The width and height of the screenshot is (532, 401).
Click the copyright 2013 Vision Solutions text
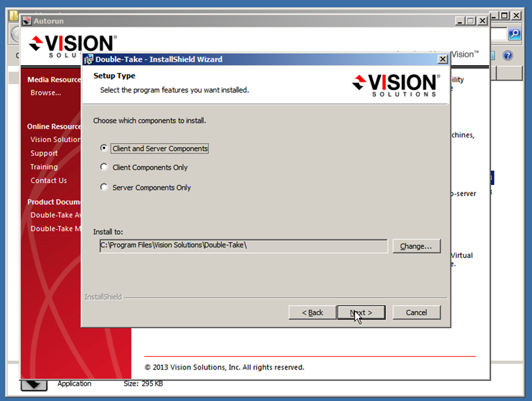point(224,367)
